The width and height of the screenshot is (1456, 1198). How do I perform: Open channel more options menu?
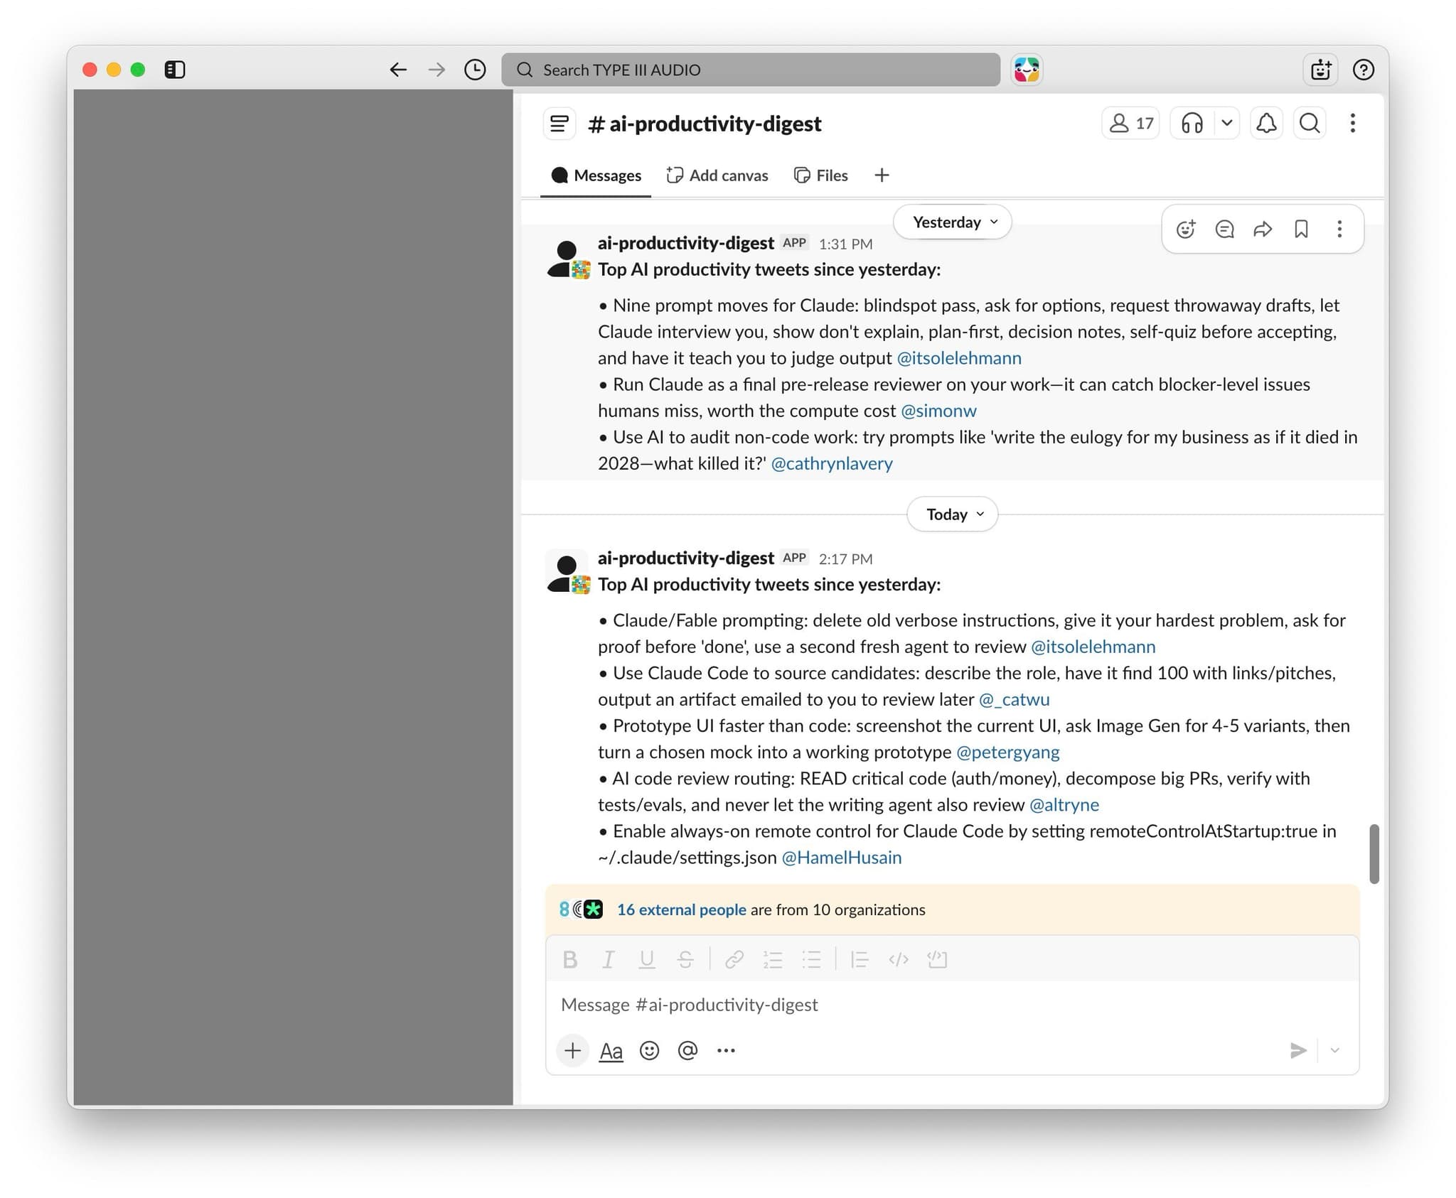click(1352, 124)
